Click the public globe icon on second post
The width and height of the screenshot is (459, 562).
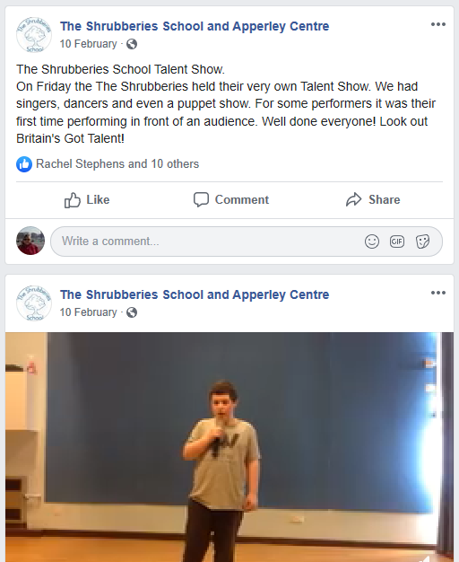click(132, 312)
